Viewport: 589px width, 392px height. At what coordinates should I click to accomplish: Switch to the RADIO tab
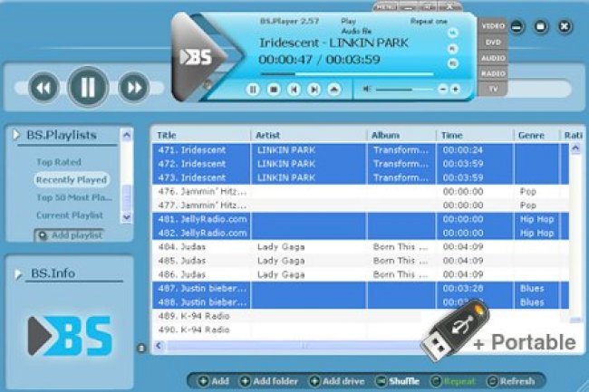point(493,73)
